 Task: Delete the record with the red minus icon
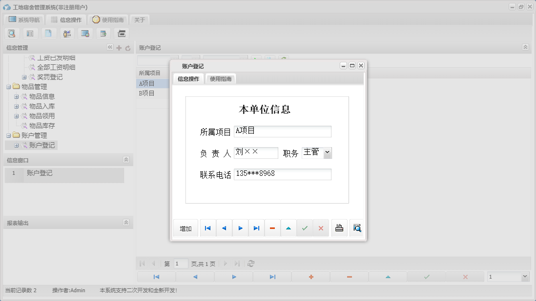coord(272,228)
